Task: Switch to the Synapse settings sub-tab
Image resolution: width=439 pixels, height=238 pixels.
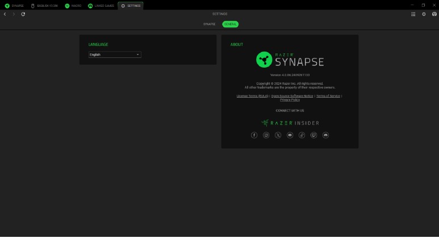Action: [x=209, y=24]
